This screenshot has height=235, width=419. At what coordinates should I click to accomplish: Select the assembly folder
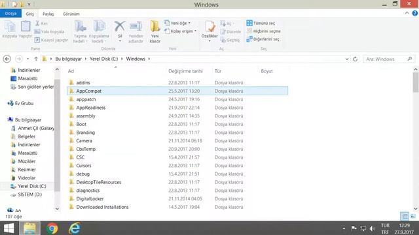point(177,116)
